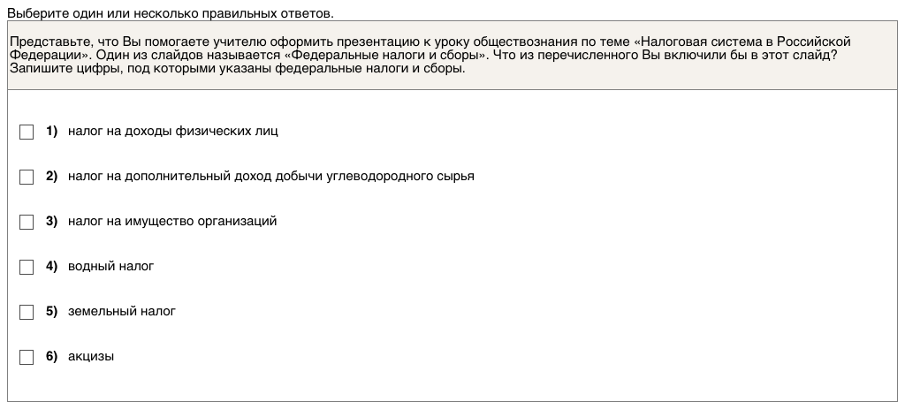Select the checkbox for option 4
The height and width of the screenshot is (409, 905).
27,267
